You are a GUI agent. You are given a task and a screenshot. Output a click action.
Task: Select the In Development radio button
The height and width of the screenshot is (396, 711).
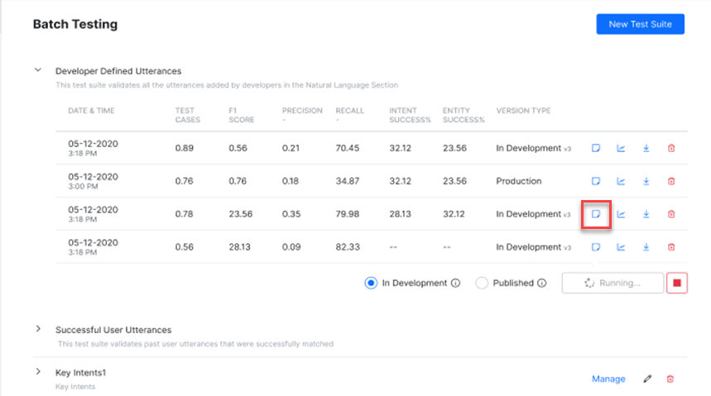pyautogui.click(x=371, y=283)
